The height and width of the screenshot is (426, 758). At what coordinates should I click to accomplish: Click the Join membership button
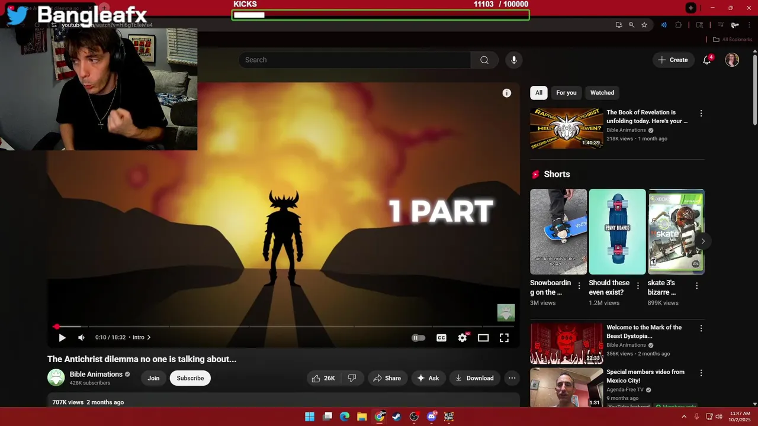point(153,378)
